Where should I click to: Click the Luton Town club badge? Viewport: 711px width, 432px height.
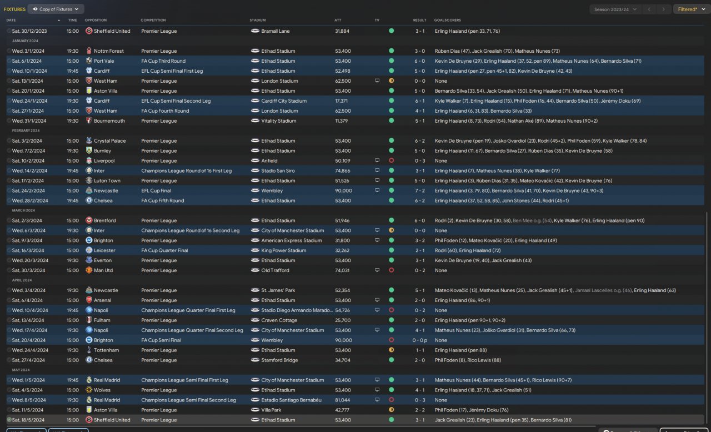click(x=89, y=181)
